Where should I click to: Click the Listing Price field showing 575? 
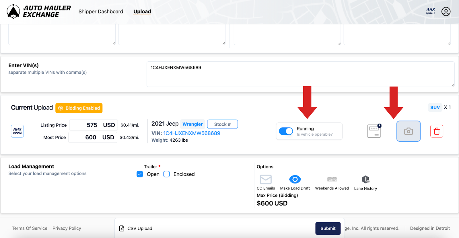[94, 125]
